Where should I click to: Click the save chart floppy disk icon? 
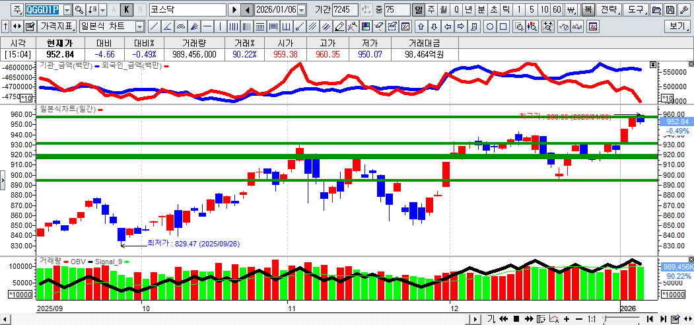(670, 10)
